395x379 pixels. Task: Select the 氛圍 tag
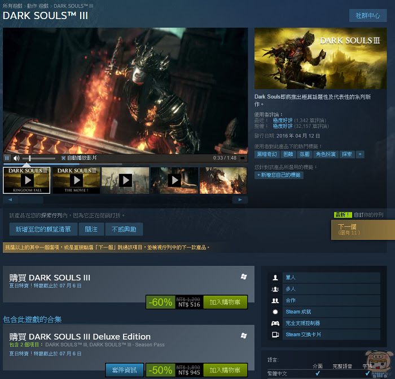click(x=304, y=154)
